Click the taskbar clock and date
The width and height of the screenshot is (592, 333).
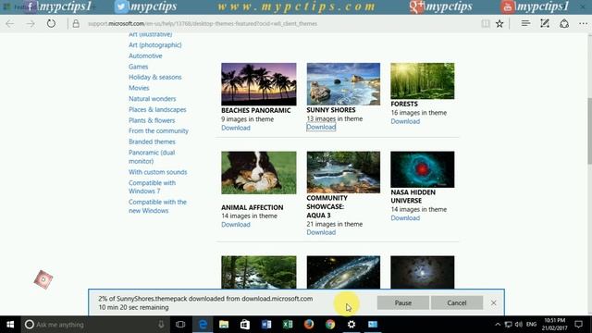[554, 325]
